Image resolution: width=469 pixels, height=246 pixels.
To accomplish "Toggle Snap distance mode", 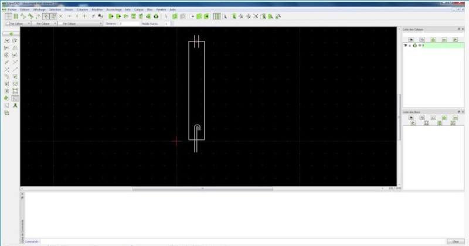I will pos(53,16).
